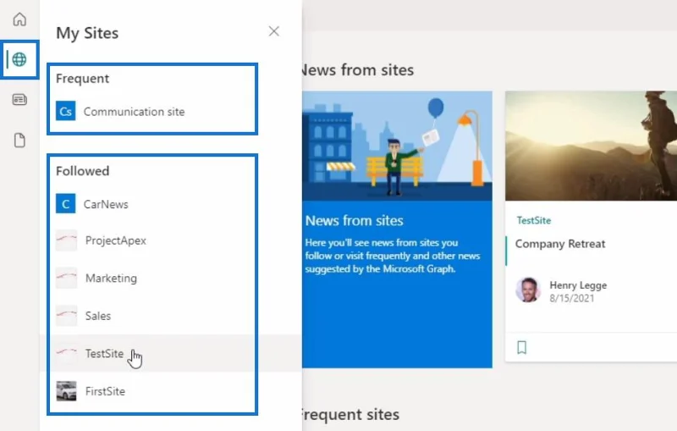
Task: Close the My Sites panel
Action: (x=273, y=31)
